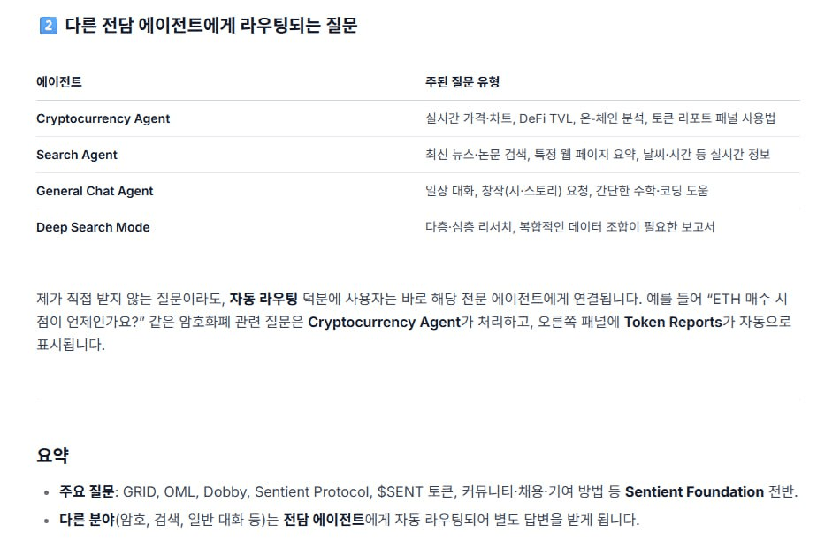This screenshot has width=840, height=540.
Task: Click the bold 주요 질문 bullet label
Action: click(87, 491)
